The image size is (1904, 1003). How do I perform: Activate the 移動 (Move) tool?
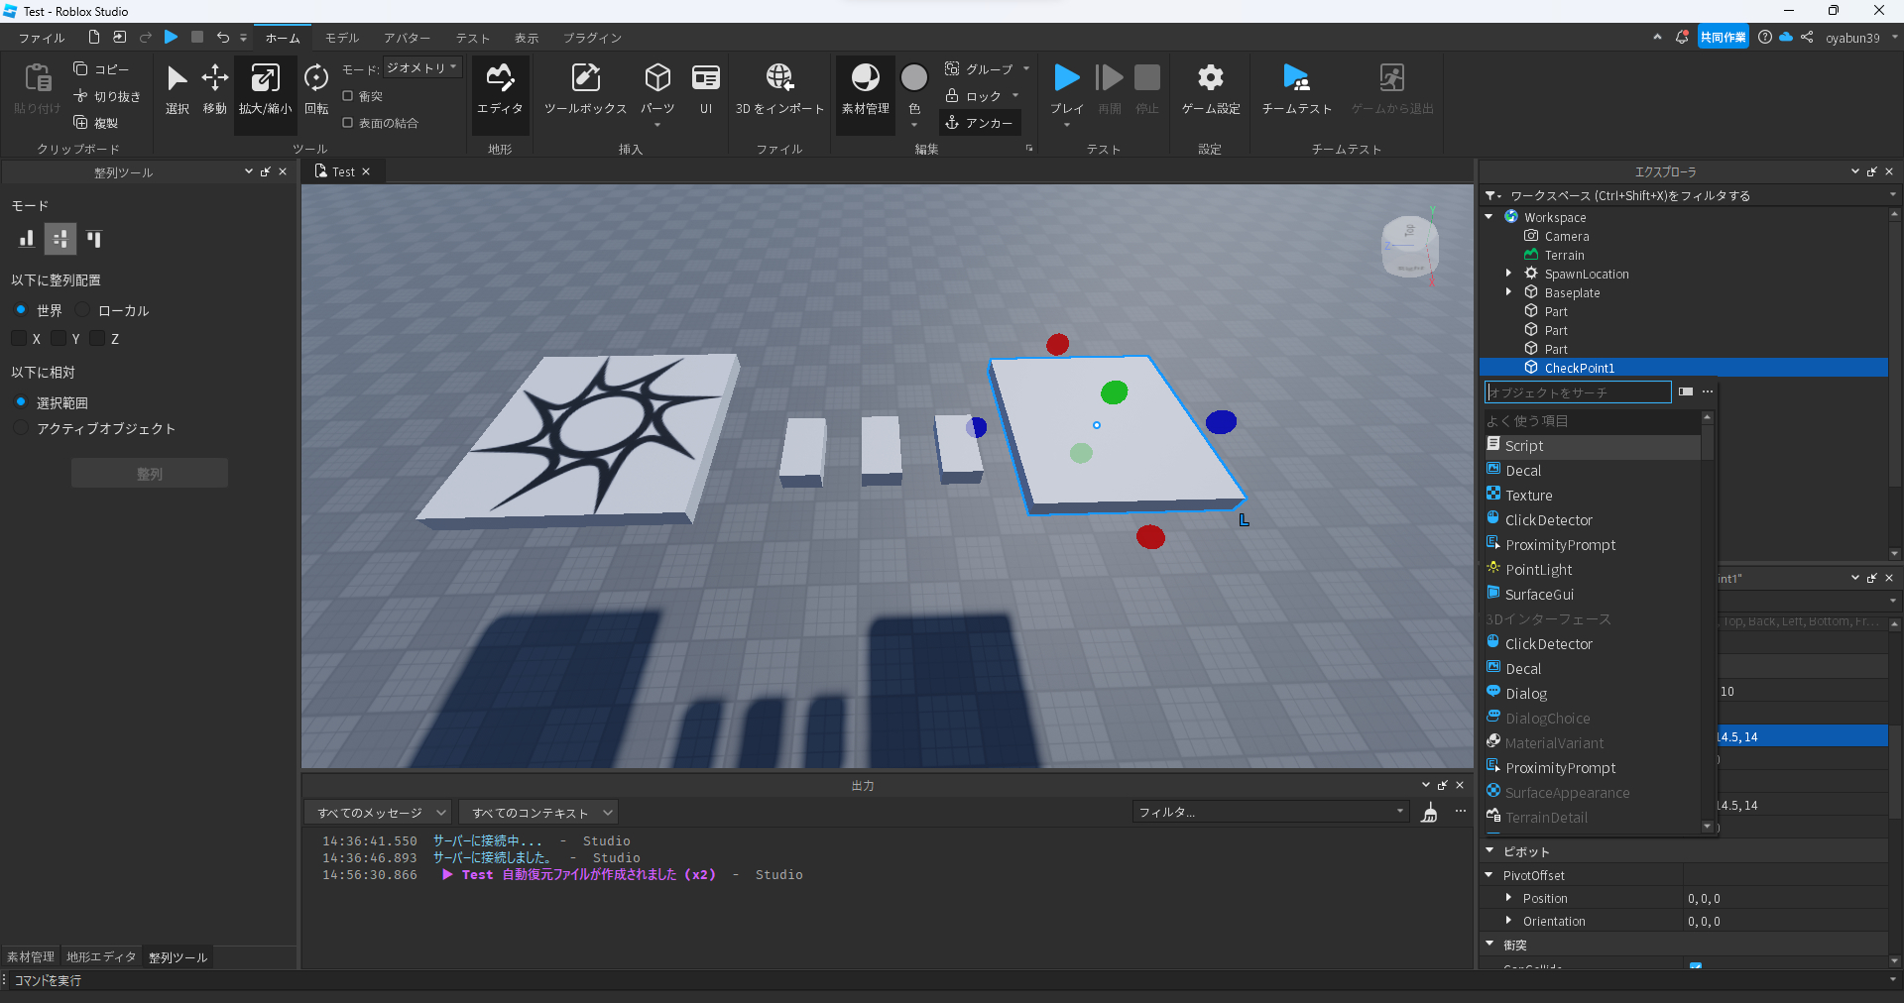pos(215,89)
